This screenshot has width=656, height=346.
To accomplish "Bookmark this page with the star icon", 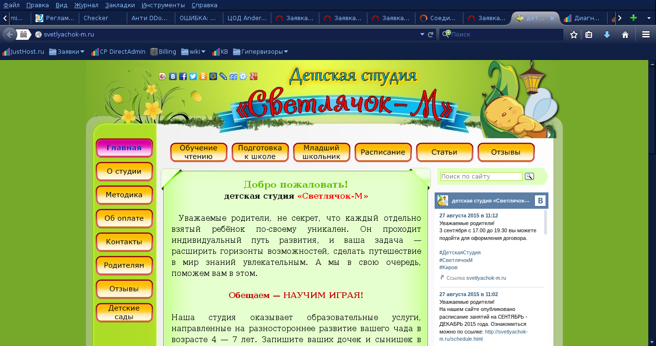I will (x=573, y=35).
